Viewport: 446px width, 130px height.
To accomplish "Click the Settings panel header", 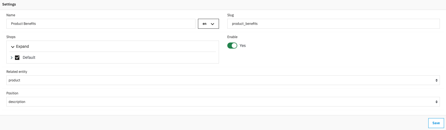I will 9,4.
